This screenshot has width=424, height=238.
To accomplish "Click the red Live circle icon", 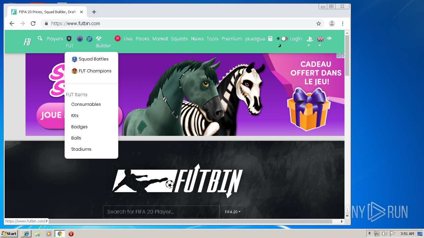I will coord(118,38).
